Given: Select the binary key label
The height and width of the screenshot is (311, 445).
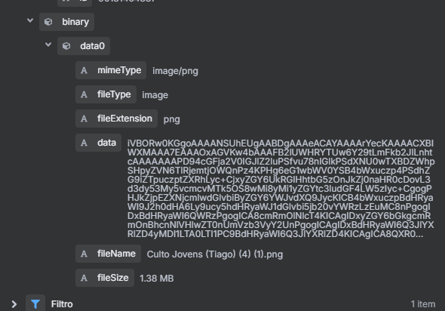Looking at the screenshot, I should pos(75,22).
